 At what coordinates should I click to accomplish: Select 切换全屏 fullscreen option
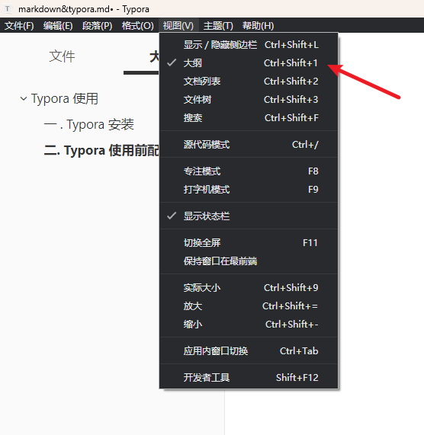249,243
